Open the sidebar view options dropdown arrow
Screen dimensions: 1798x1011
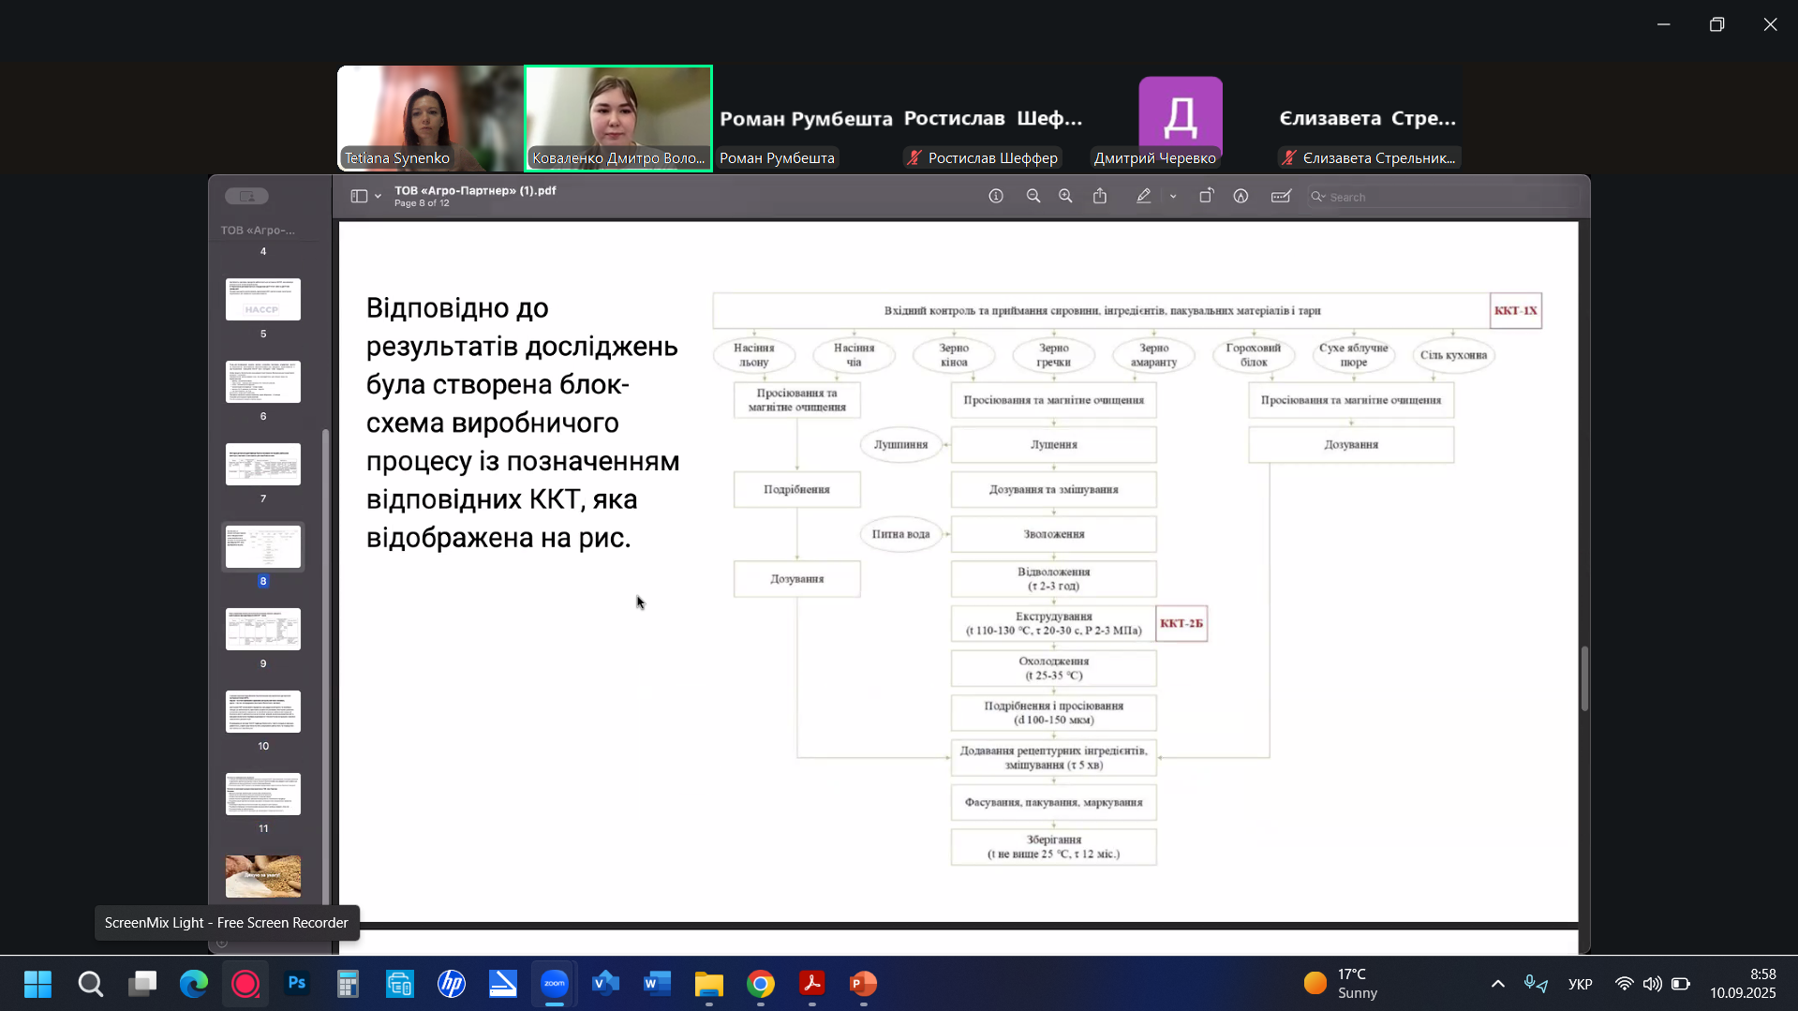[x=378, y=197]
